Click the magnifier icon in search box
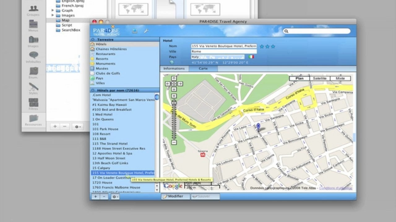This screenshot has height=222, width=396. [x=286, y=31]
